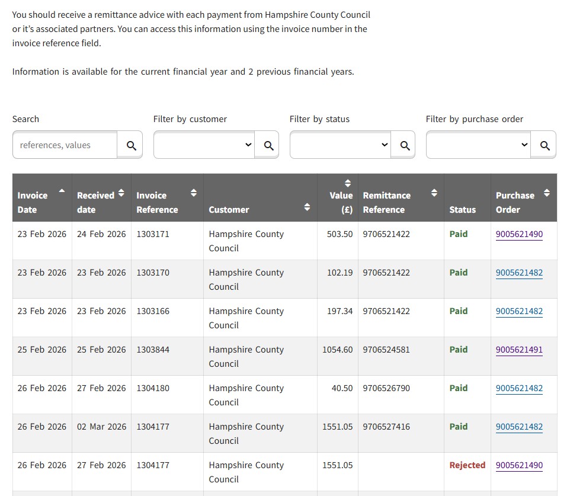Click the Invoice Date column header

pyautogui.click(x=42, y=197)
